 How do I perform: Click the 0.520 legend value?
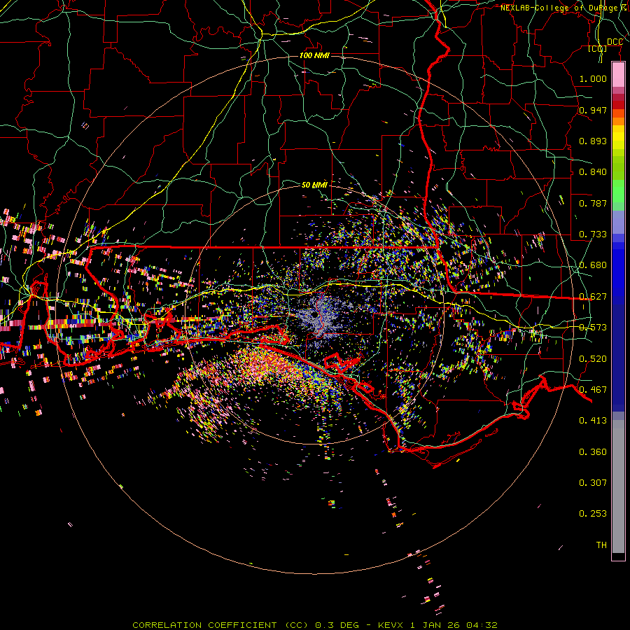pyautogui.click(x=593, y=359)
